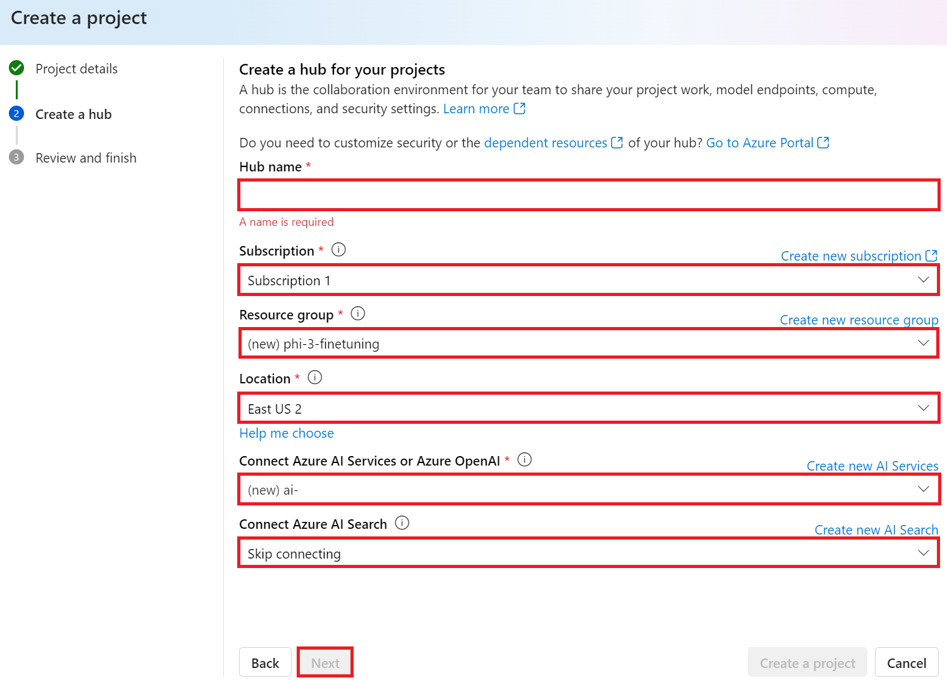
Task: Open the Skip connecting dropdown
Action: pos(589,553)
